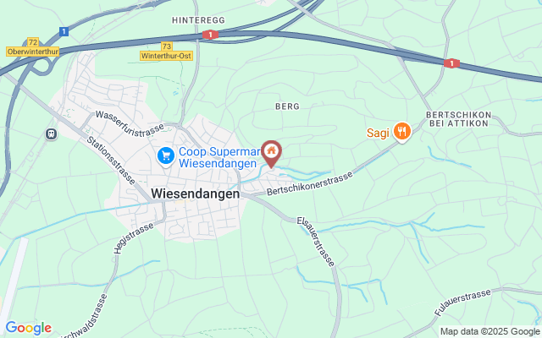
Task: Click the Wiesendangen town name label
Action: pyautogui.click(x=196, y=194)
